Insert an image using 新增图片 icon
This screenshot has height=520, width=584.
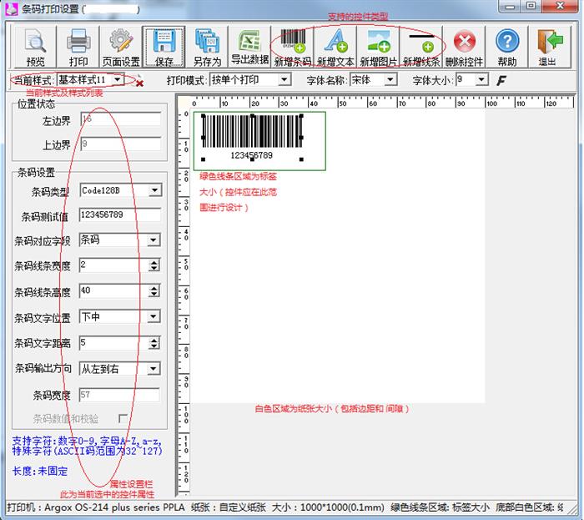(379, 46)
